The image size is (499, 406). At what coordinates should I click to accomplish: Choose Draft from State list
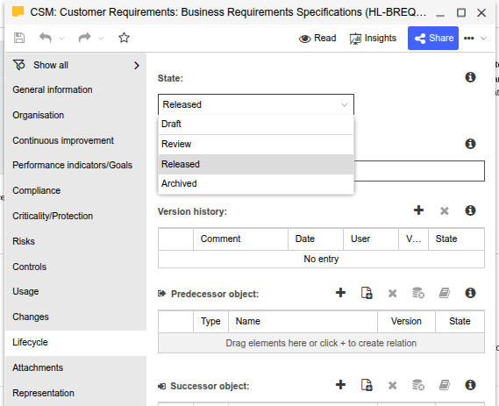(x=256, y=125)
